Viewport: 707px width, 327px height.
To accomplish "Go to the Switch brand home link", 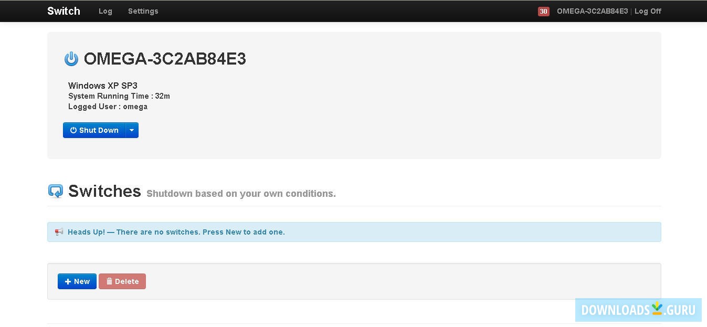I will click(x=64, y=11).
